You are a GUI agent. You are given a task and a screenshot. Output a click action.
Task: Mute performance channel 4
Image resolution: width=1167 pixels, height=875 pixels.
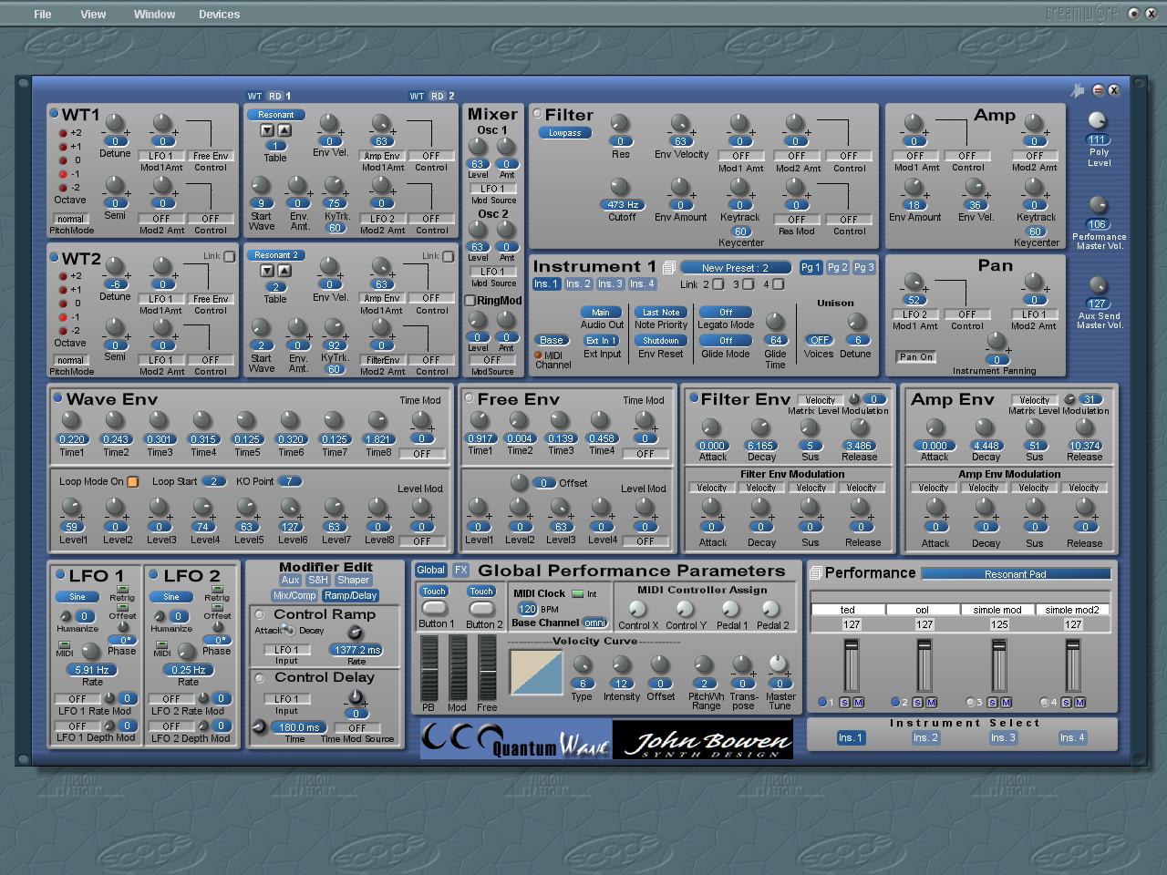1079,702
